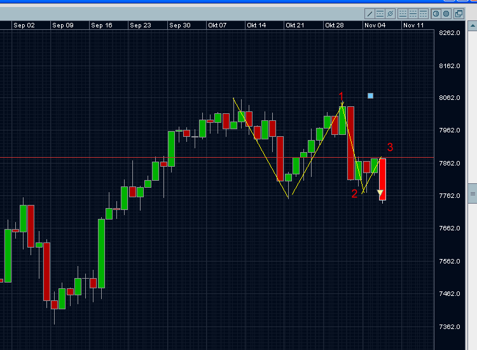This screenshot has width=477, height=350.
Task: Click the 8062.0 price label
Action: point(449,98)
